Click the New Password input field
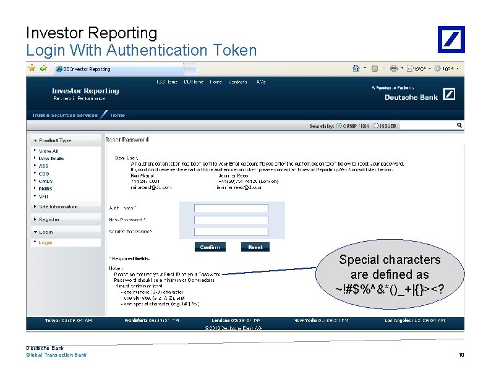This screenshot has width=491, height=369. click(231, 220)
